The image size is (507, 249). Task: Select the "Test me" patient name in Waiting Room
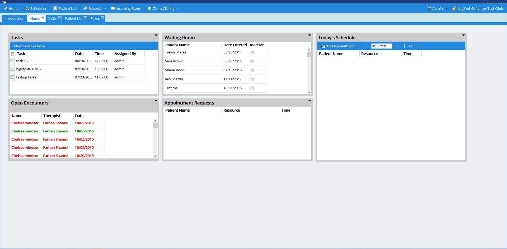point(171,88)
